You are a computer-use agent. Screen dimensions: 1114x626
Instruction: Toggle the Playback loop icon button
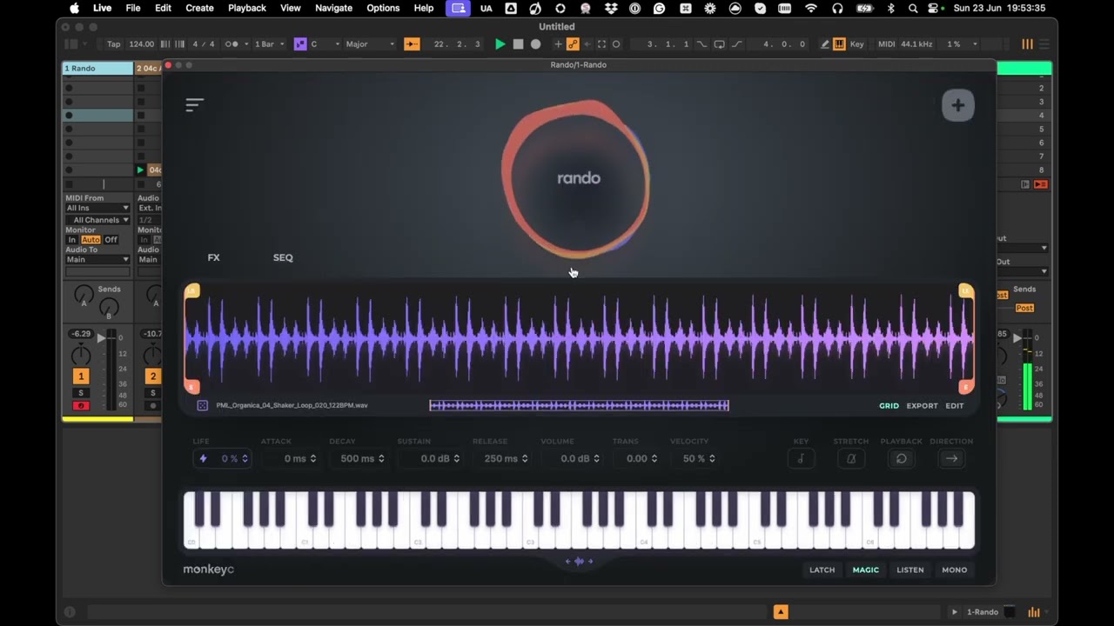pyautogui.click(x=901, y=458)
